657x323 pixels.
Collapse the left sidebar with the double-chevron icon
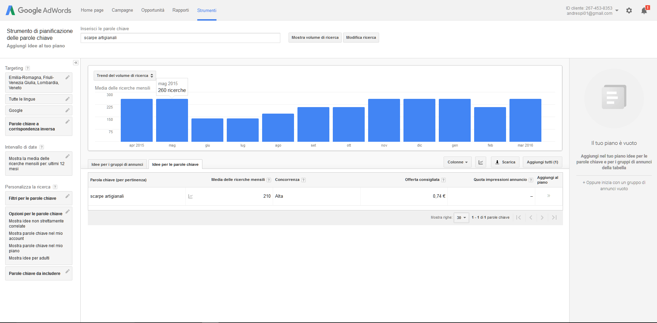click(x=76, y=63)
